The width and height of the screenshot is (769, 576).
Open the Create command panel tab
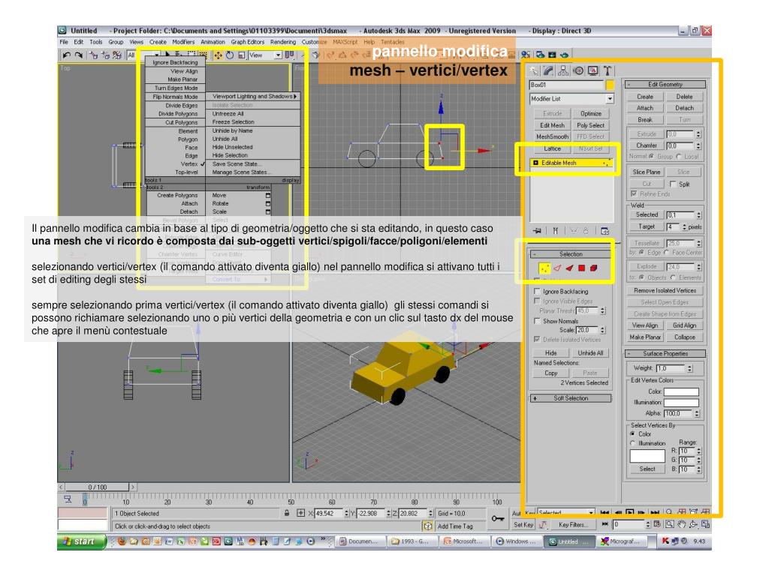point(534,71)
